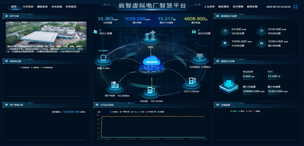
Task: Click the 用户负荷 153.600kw label
Action: pos(117,96)
